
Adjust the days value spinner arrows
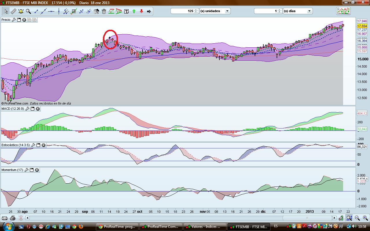point(280,11)
